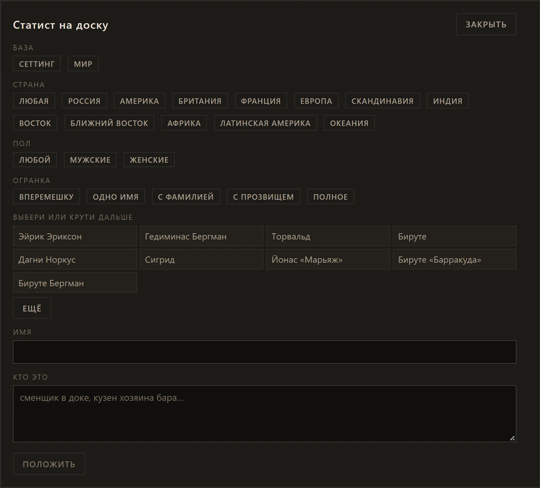This screenshot has height=488, width=540.
Task: Pick АФРИКА from the country options
Action: click(x=184, y=123)
